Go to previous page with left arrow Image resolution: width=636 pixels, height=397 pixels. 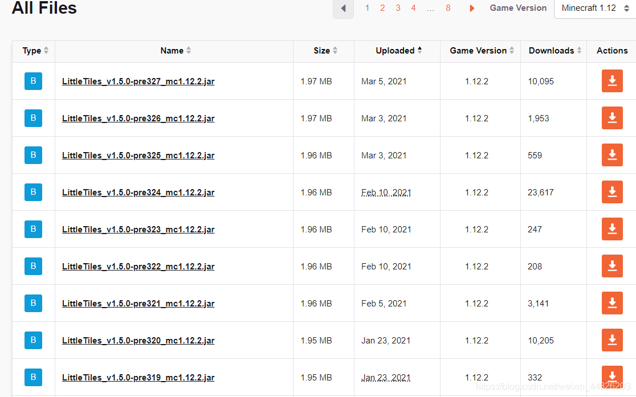[x=343, y=8]
